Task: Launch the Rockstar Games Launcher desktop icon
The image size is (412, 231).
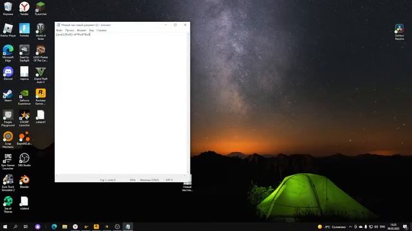Action: click(41, 96)
